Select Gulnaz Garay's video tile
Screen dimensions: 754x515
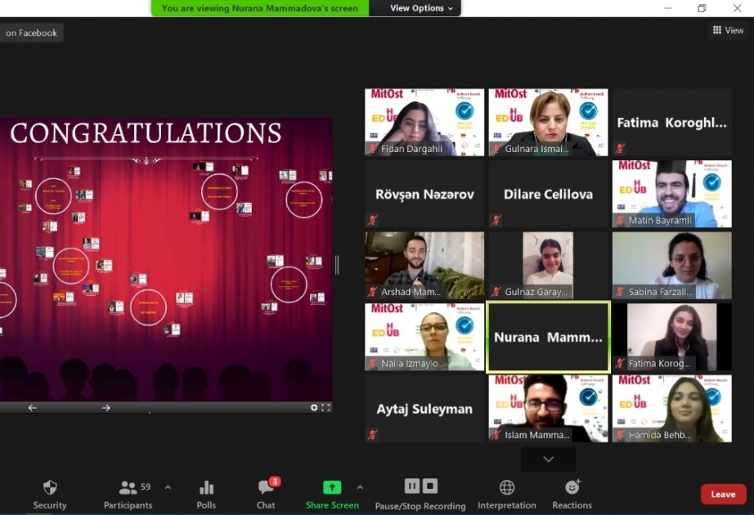548,266
